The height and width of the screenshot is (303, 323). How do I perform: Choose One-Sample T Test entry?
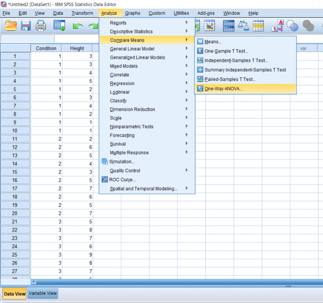[245, 51]
